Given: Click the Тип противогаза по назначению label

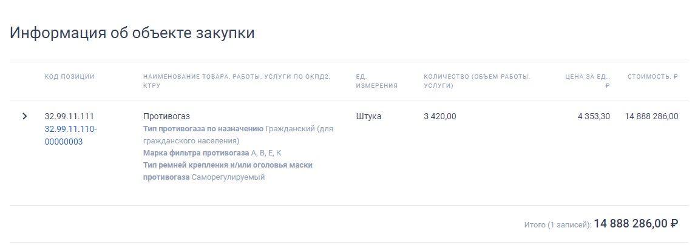Looking at the screenshot, I should (203, 129).
